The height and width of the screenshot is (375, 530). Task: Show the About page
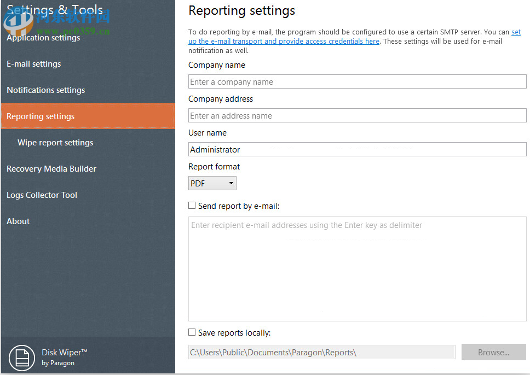[x=18, y=221]
